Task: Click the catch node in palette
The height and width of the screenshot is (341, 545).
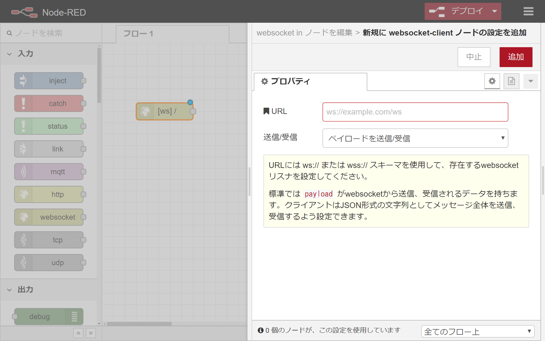Action: (49, 103)
